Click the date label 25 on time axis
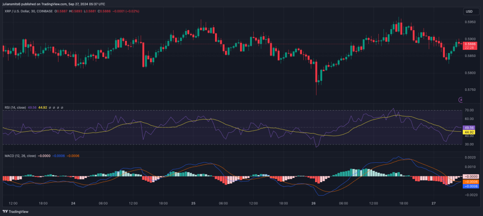483x216 pixels. point(193,203)
